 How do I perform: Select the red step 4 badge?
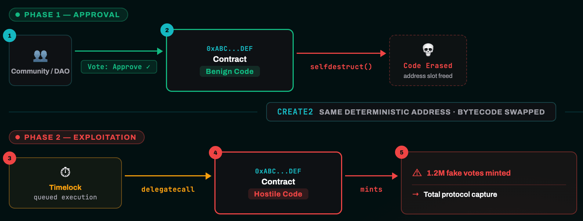pyautogui.click(x=216, y=153)
